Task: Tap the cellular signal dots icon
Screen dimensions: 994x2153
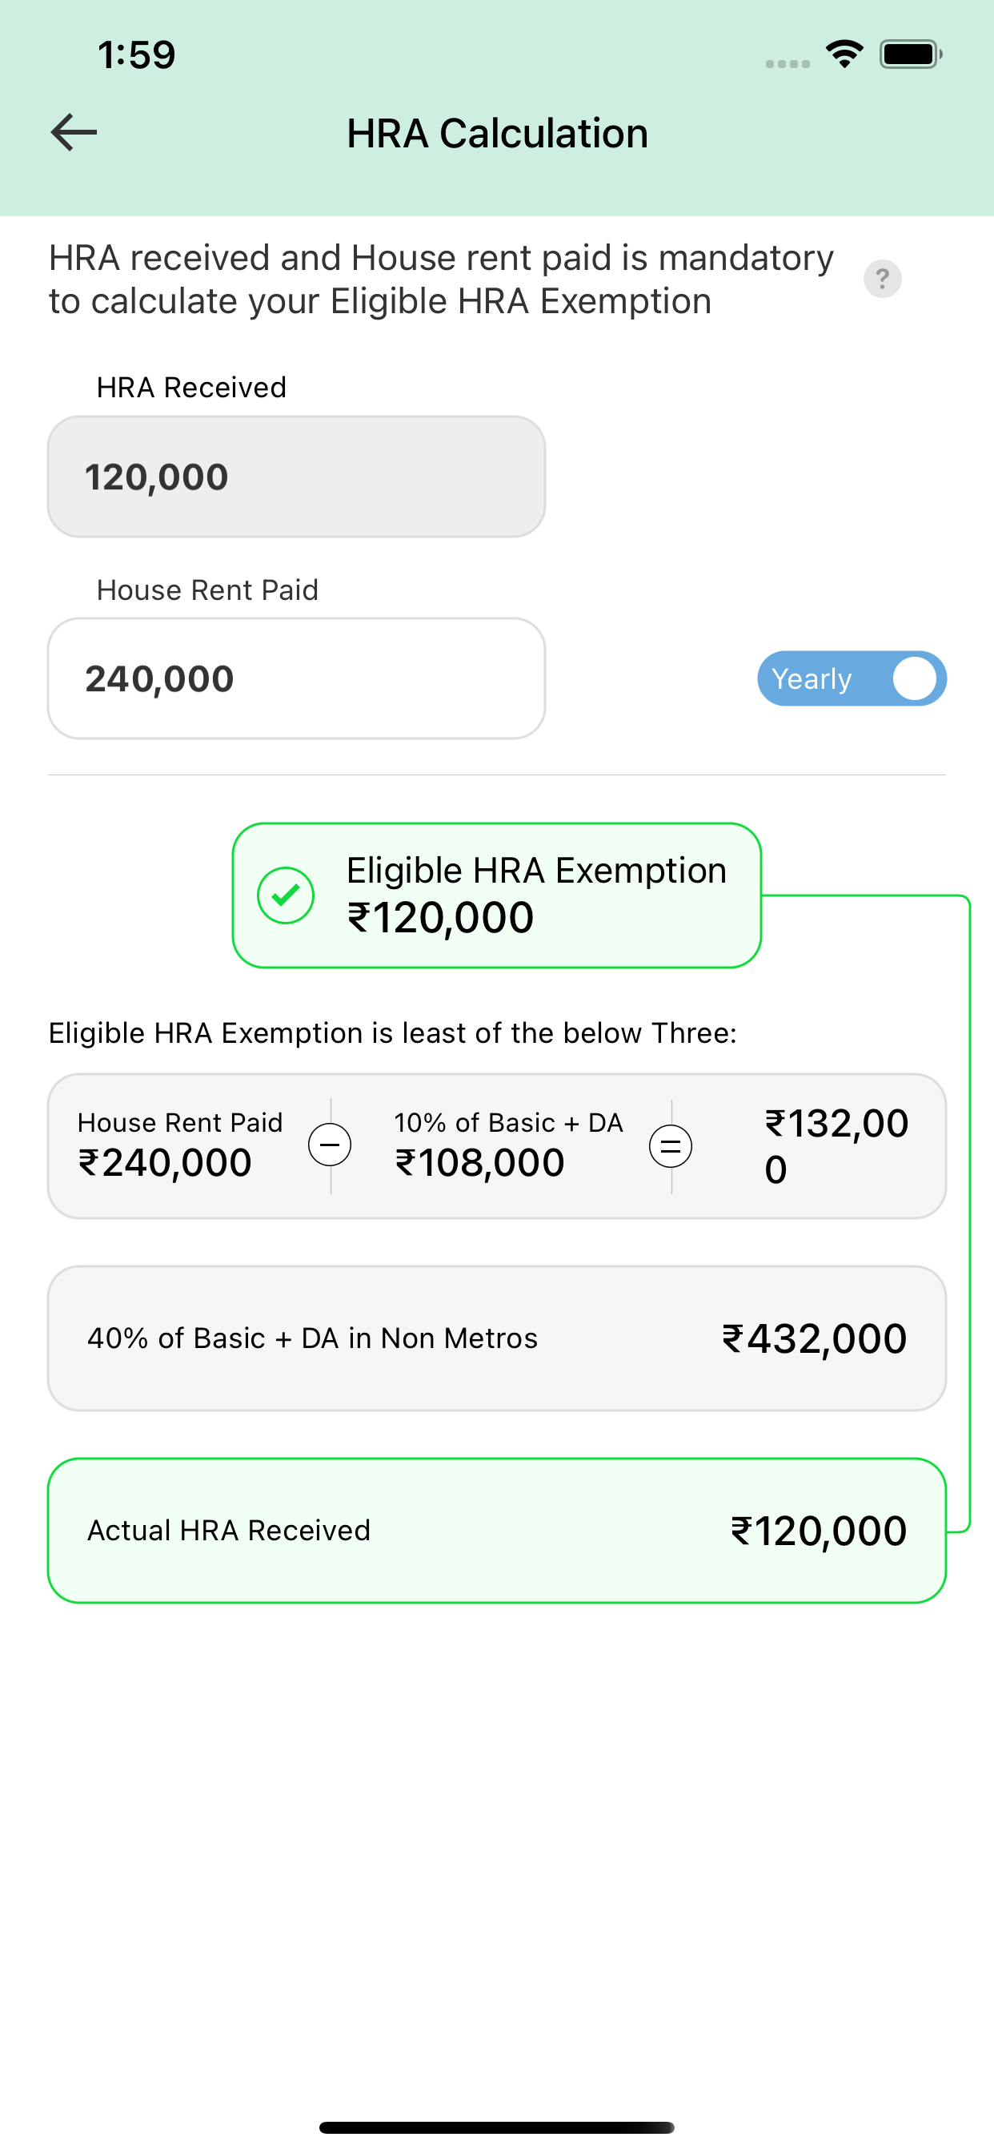Action: click(x=788, y=63)
